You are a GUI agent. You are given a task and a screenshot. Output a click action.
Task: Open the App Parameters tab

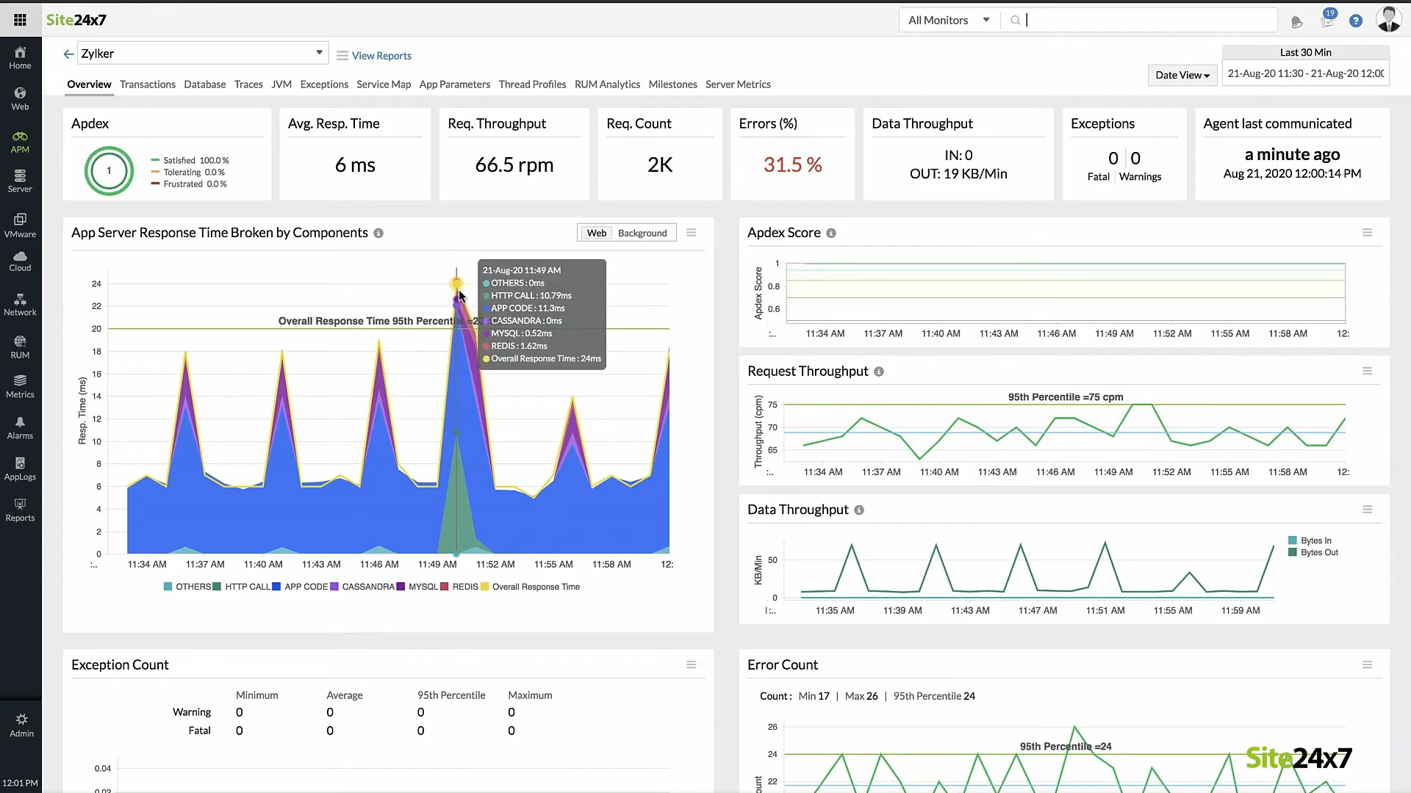(455, 84)
